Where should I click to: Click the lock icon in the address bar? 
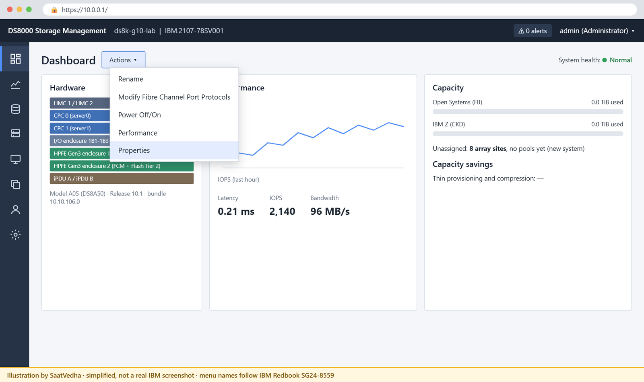[54, 10]
